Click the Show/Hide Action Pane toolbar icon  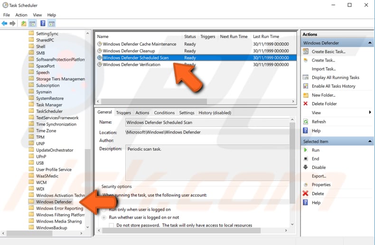click(x=51, y=23)
